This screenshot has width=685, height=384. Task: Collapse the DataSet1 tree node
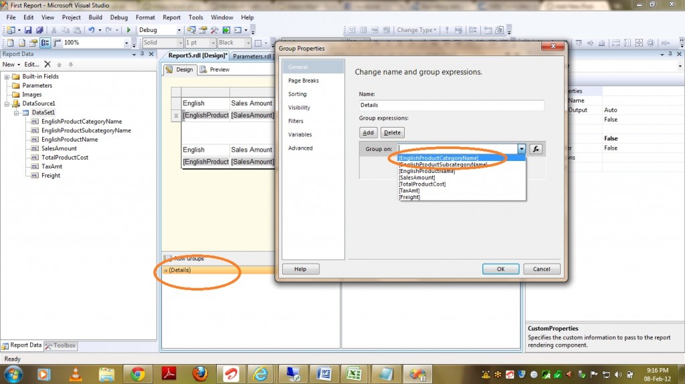coord(17,113)
